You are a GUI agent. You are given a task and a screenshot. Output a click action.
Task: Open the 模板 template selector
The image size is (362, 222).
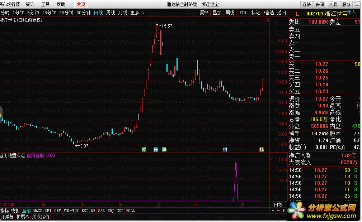point(15,211)
